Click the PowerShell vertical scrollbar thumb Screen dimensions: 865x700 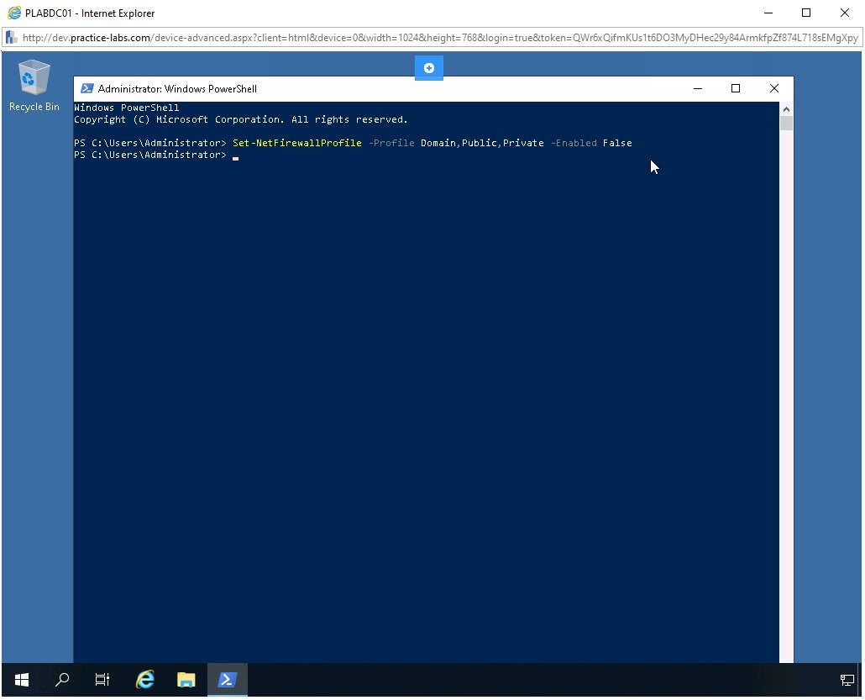pyautogui.click(x=786, y=124)
